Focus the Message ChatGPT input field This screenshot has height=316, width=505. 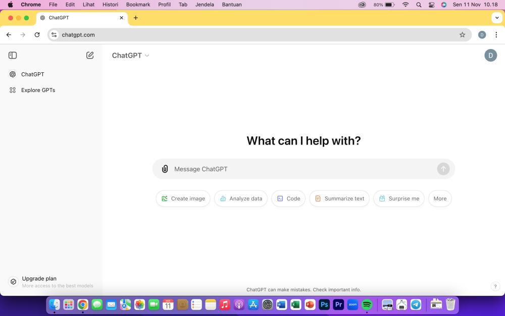click(x=302, y=169)
